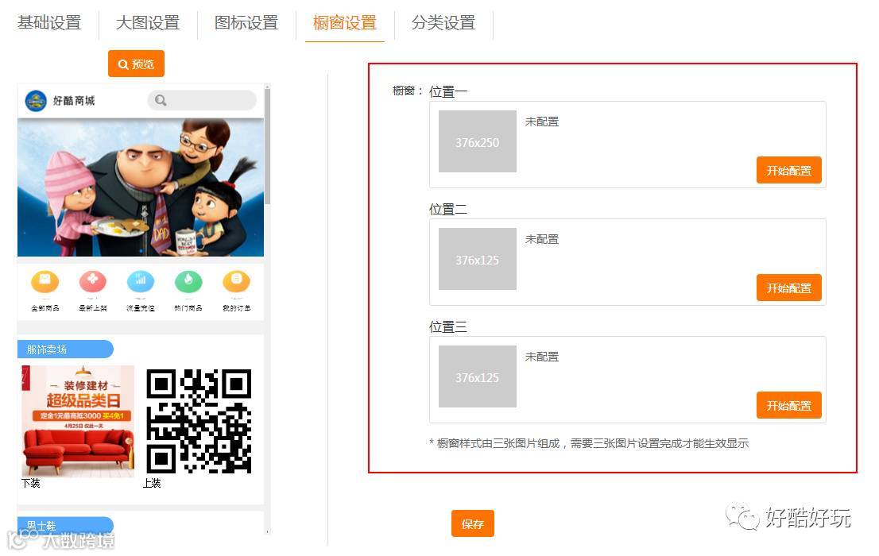This screenshot has width=879, height=556.
Task: Switch to the 基础设置 tab
Action: point(49,22)
